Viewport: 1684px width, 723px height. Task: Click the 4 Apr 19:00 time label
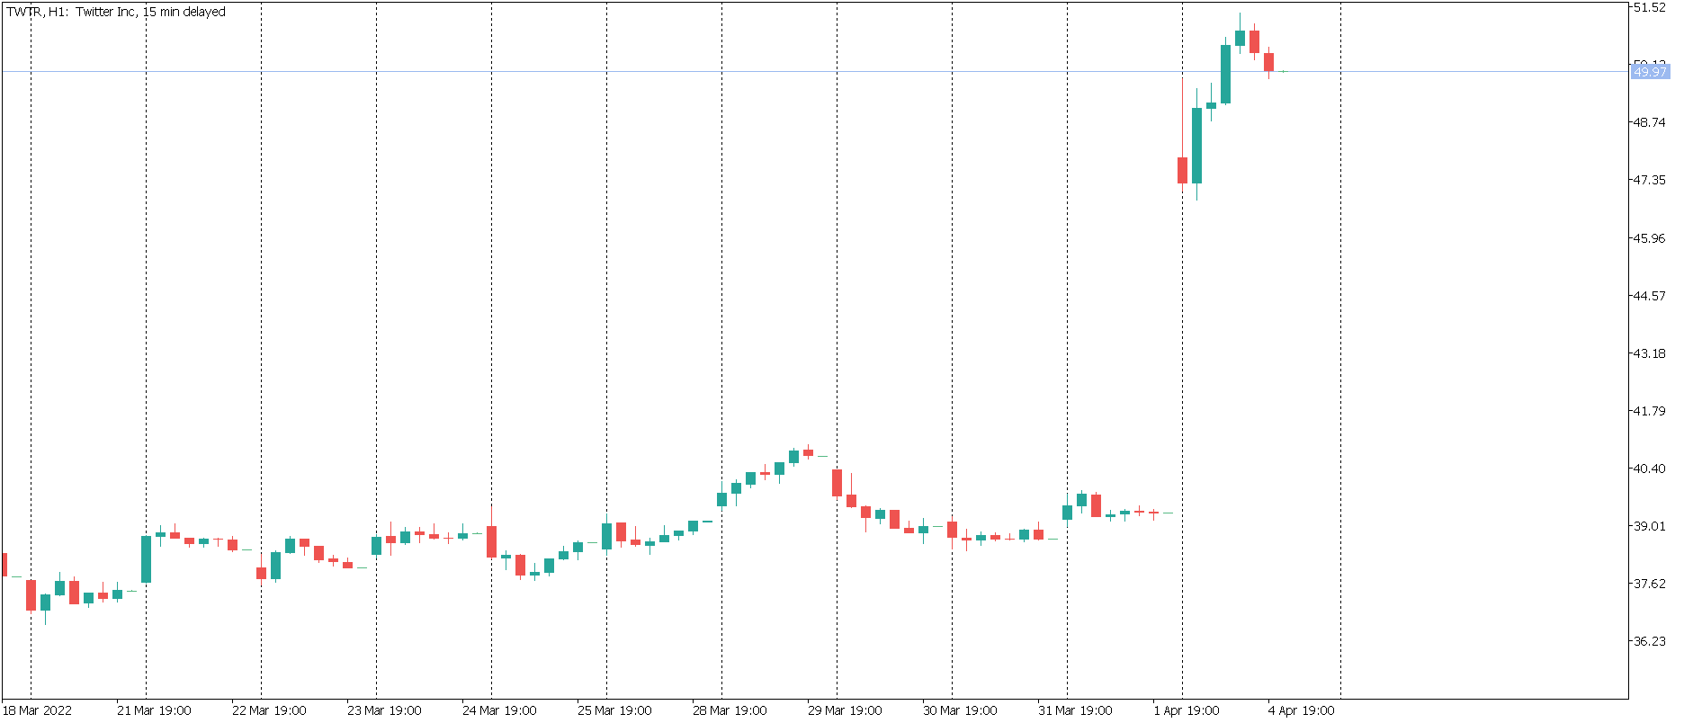pos(1302,710)
